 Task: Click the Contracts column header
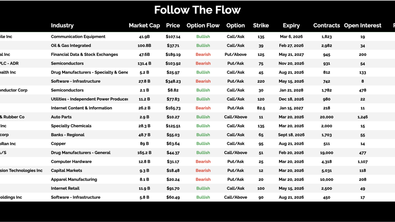pyautogui.click(x=326, y=25)
